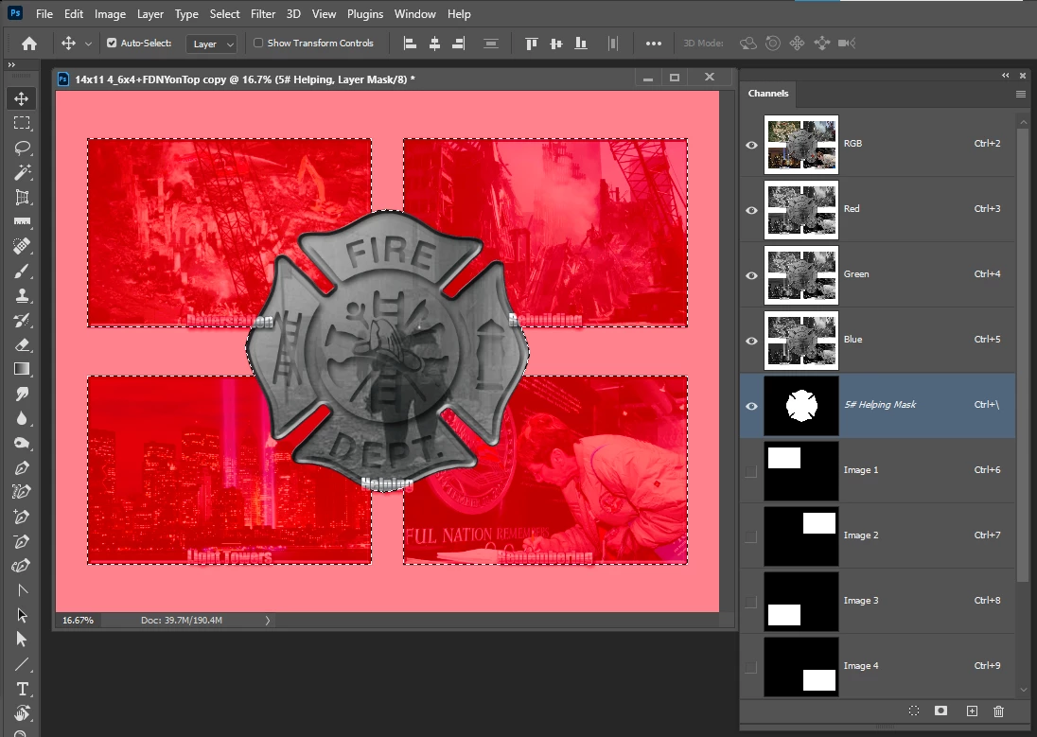1037x737 pixels.
Task: Select the Rectangular Marquee tool
Action: click(21, 123)
